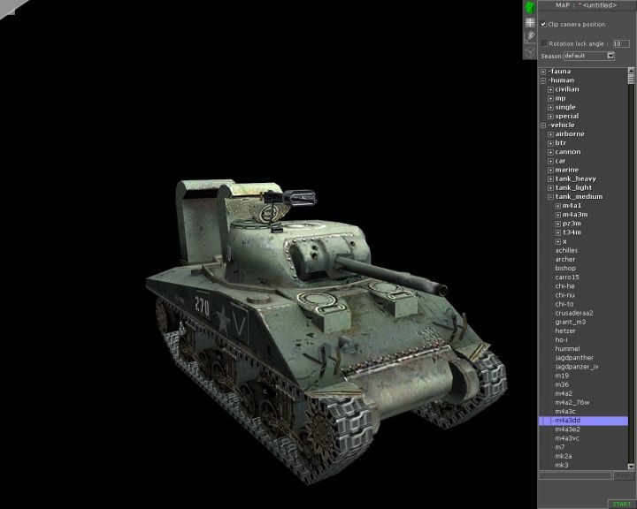Collapse the tank_medium category
The height and width of the screenshot is (509, 637).
(x=550, y=197)
